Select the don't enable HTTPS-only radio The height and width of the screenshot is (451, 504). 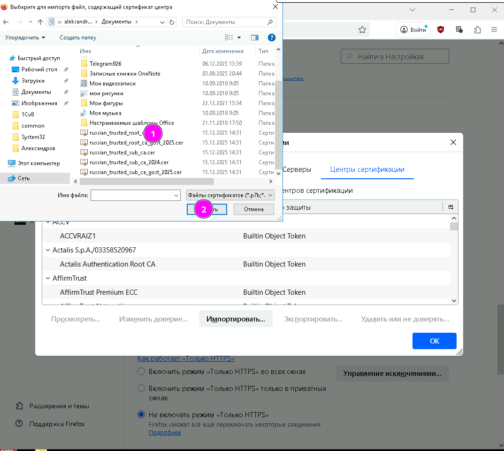[141, 415]
